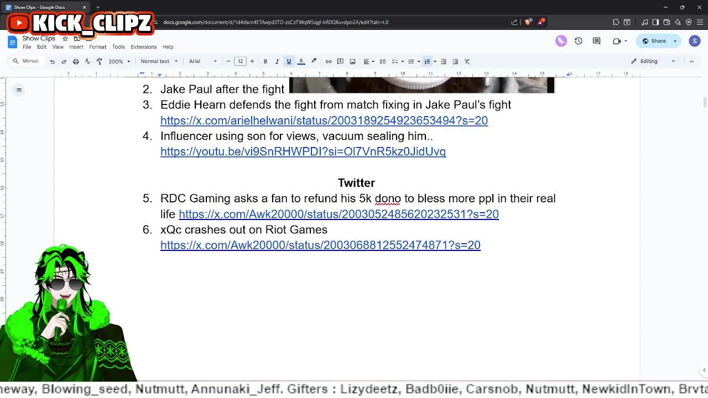Open the zoom level 200% dropdown
Image resolution: width=708 pixels, height=398 pixels.
point(119,61)
